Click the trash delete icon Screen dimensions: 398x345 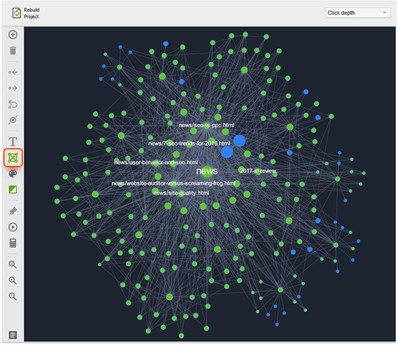coord(13,51)
